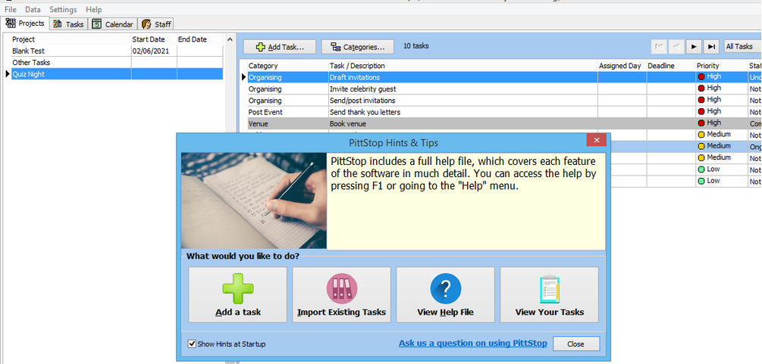Sort by Deadline column header

tap(671, 66)
